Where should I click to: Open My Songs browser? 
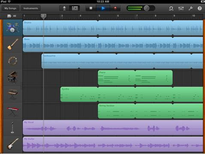click(10, 8)
